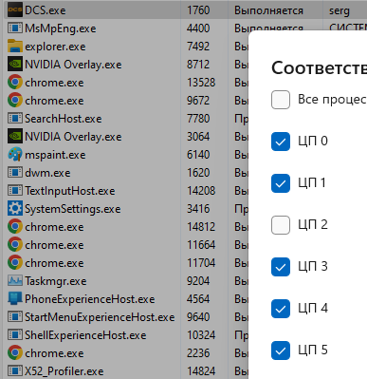Uncheck the ЦП 1 checkbox
This screenshot has width=367, height=379.
click(281, 183)
